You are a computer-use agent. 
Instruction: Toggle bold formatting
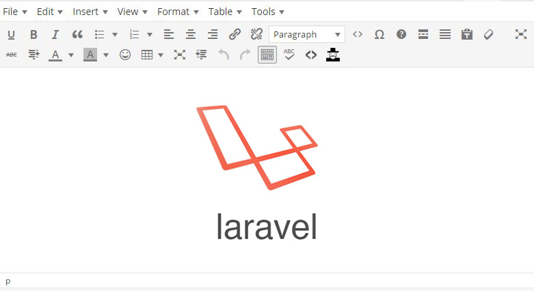click(34, 34)
